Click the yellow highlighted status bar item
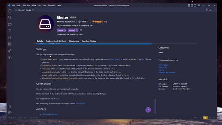The image size is (222, 125). coord(205,118)
